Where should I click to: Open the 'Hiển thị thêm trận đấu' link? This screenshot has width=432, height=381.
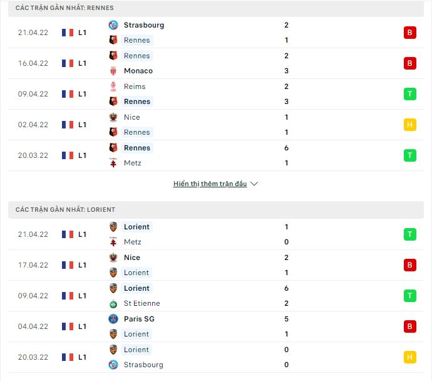(x=210, y=184)
